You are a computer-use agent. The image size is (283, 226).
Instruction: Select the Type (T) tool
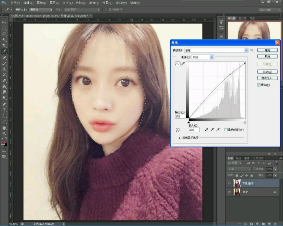tap(4, 110)
